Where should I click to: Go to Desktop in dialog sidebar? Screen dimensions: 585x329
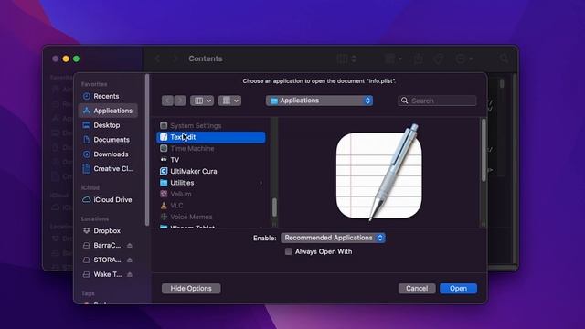[106, 125]
